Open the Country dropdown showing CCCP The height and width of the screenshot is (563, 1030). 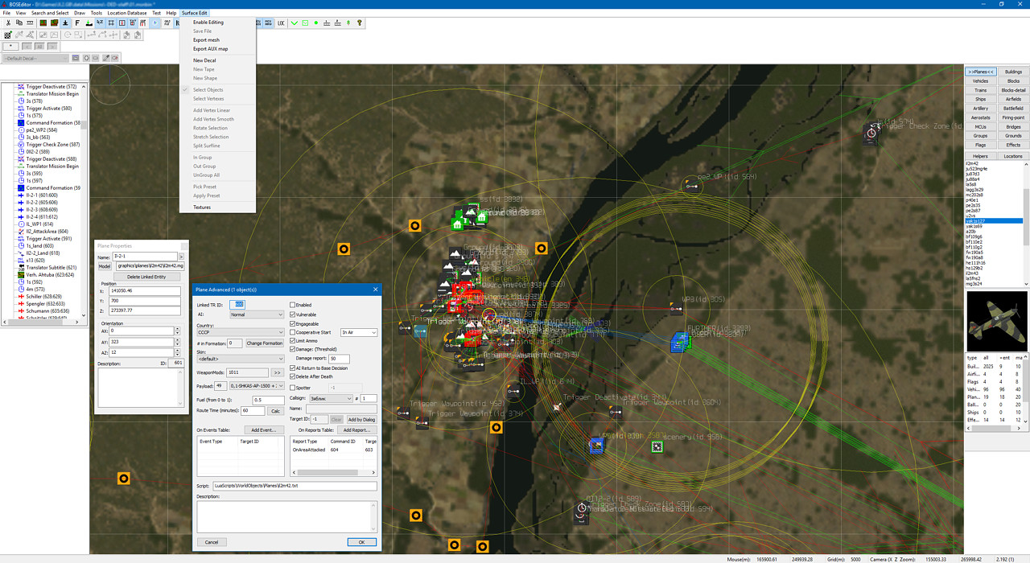coord(240,332)
